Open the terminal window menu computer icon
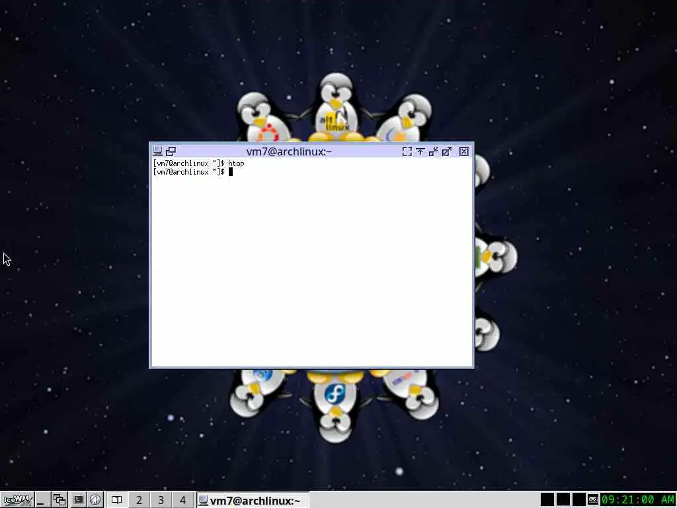Screen dimensions: 677x508 157,151
